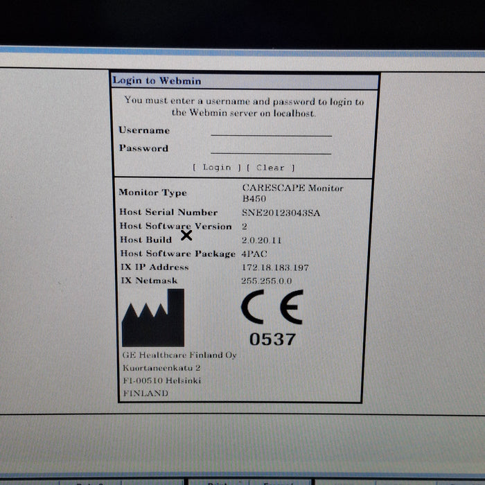Click the black X cursor mark
Image resolution: width=485 pixels, height=485 pixels.
(x=186, y=235)
